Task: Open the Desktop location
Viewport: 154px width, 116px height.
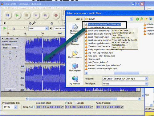Action: 75,41
